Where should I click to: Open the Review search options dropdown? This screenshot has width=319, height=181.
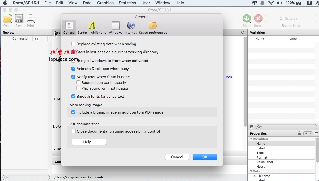6,178
